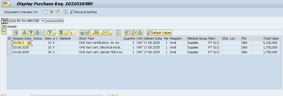Click the Material Group column header
The height and width of the screenshot is (96, 283).
pos(197,39)
